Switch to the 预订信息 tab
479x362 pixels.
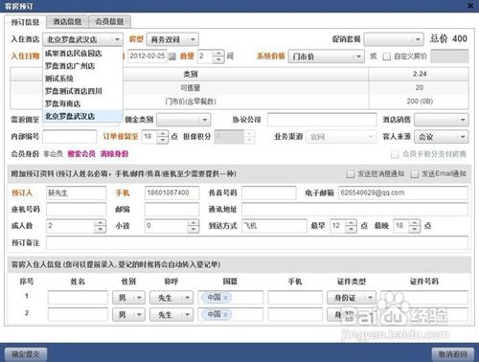tap(25, 22)
